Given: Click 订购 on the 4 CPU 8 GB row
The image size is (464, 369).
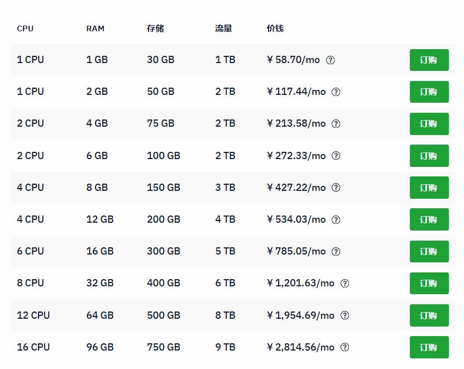Looking at the screenshot, I should 429,188.
